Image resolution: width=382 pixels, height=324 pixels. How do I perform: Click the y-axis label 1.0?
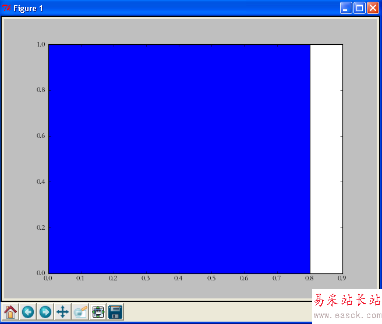pyautogui.click(x=41, y=45)
